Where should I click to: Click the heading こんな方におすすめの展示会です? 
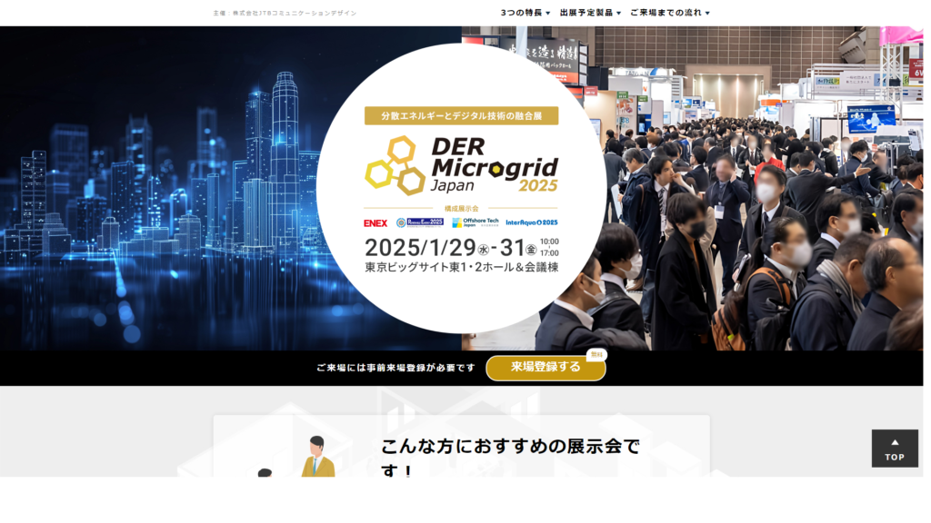pos(510,457)
